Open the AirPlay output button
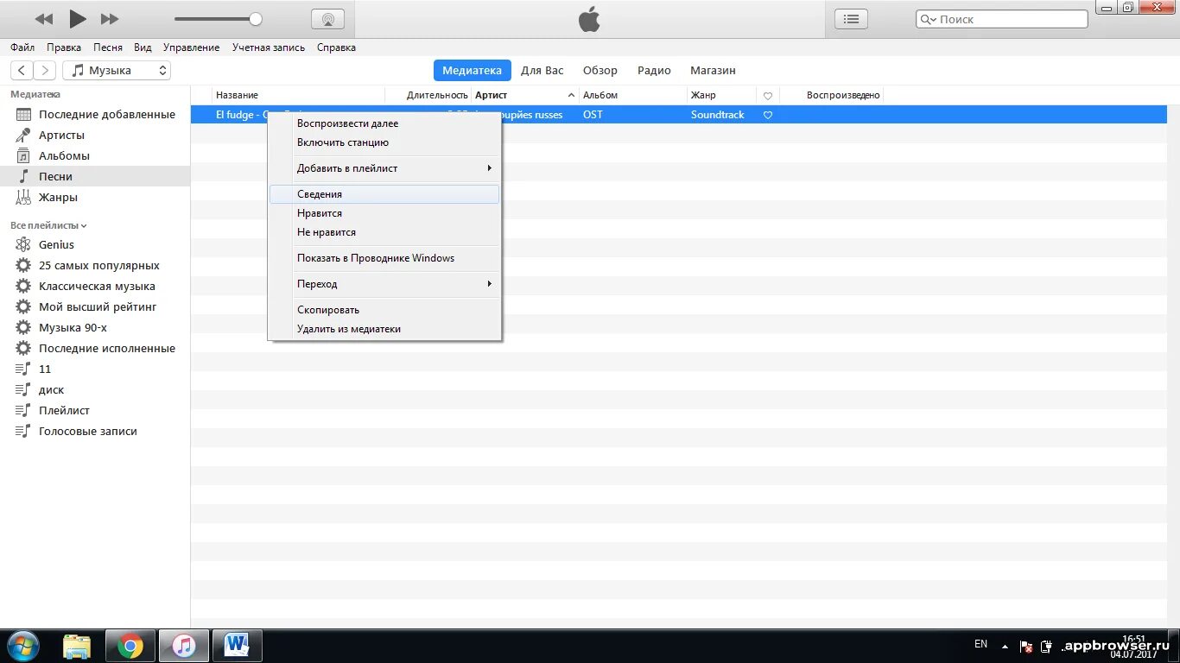 click(327, 19)
